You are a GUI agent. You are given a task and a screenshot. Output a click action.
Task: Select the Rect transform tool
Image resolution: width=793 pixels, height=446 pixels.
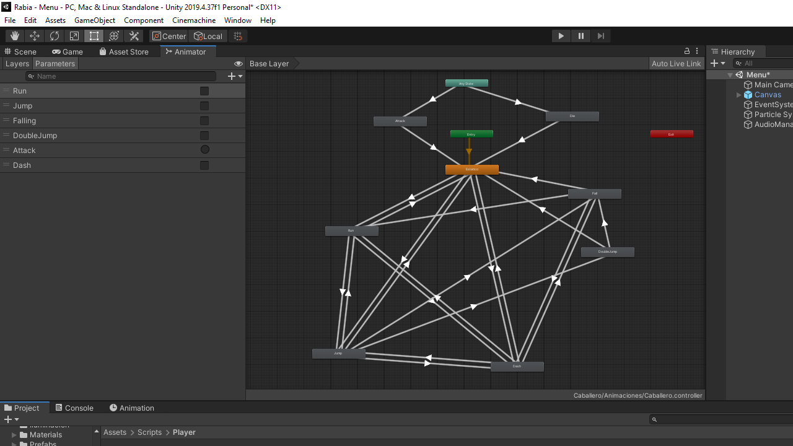point(94,36)
